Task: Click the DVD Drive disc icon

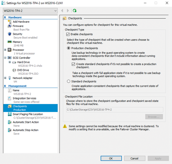Action: 14,70
